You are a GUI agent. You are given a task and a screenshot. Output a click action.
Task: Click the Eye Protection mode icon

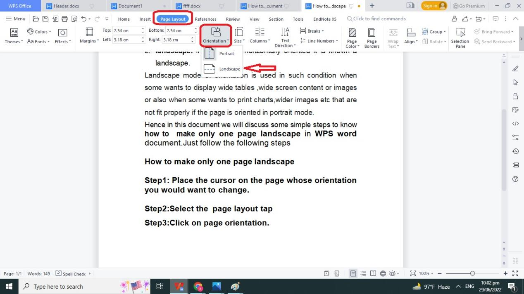click(x=393, y=273)
